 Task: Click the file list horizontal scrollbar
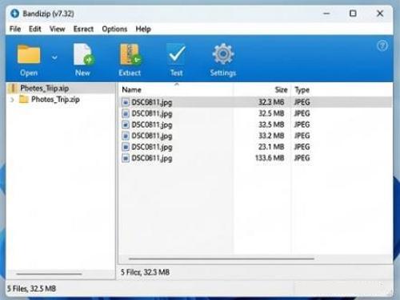click(222, 259)
